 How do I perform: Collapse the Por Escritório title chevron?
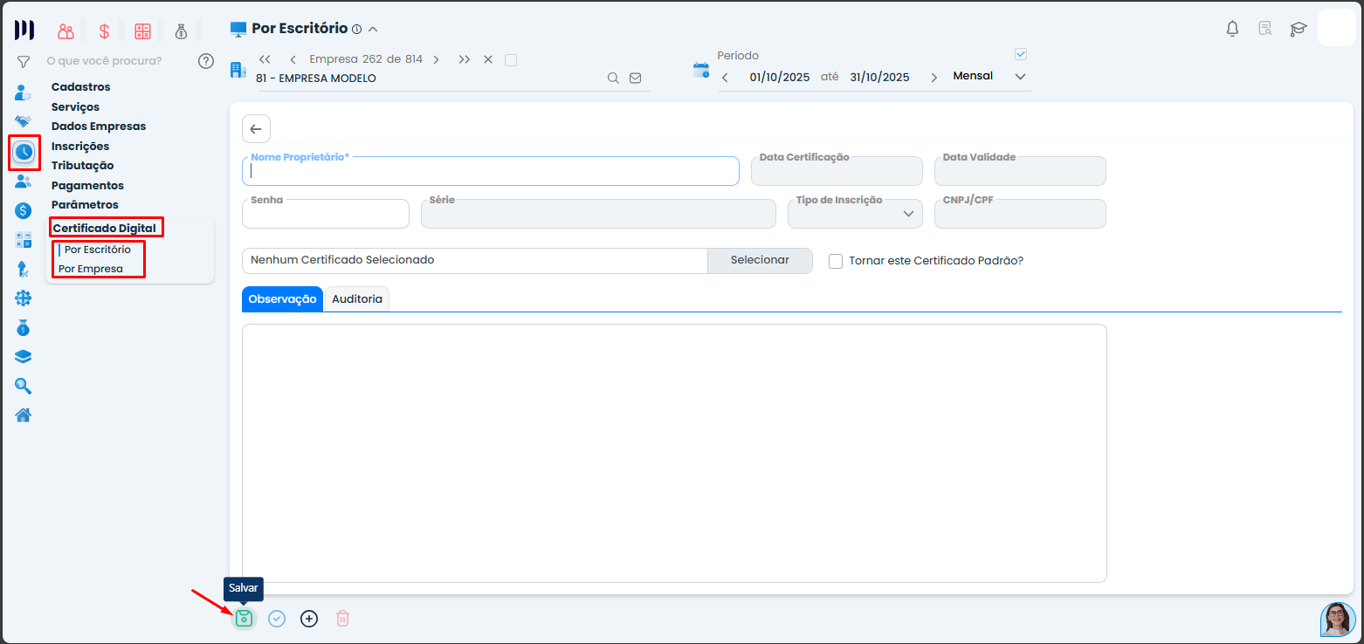click(x=373, y=29)
